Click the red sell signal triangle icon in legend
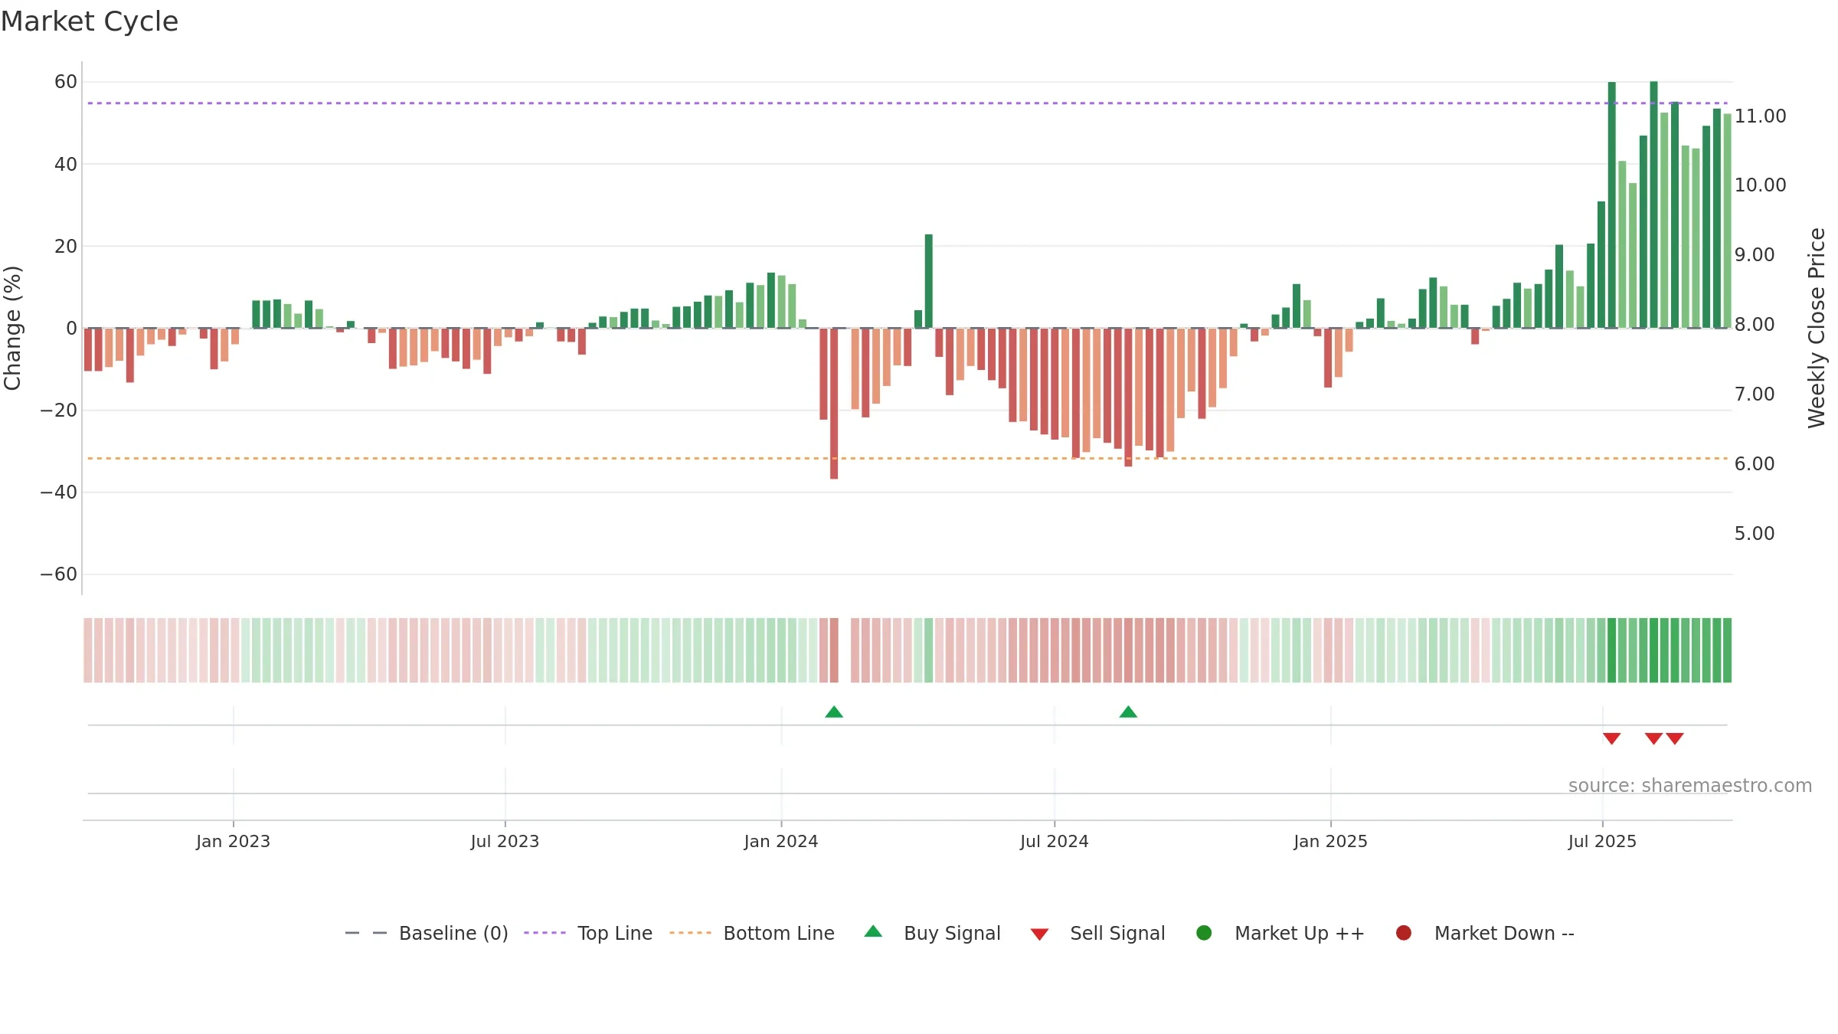This screenshot has width=1838, height=1034. [x=1039, y=934]
